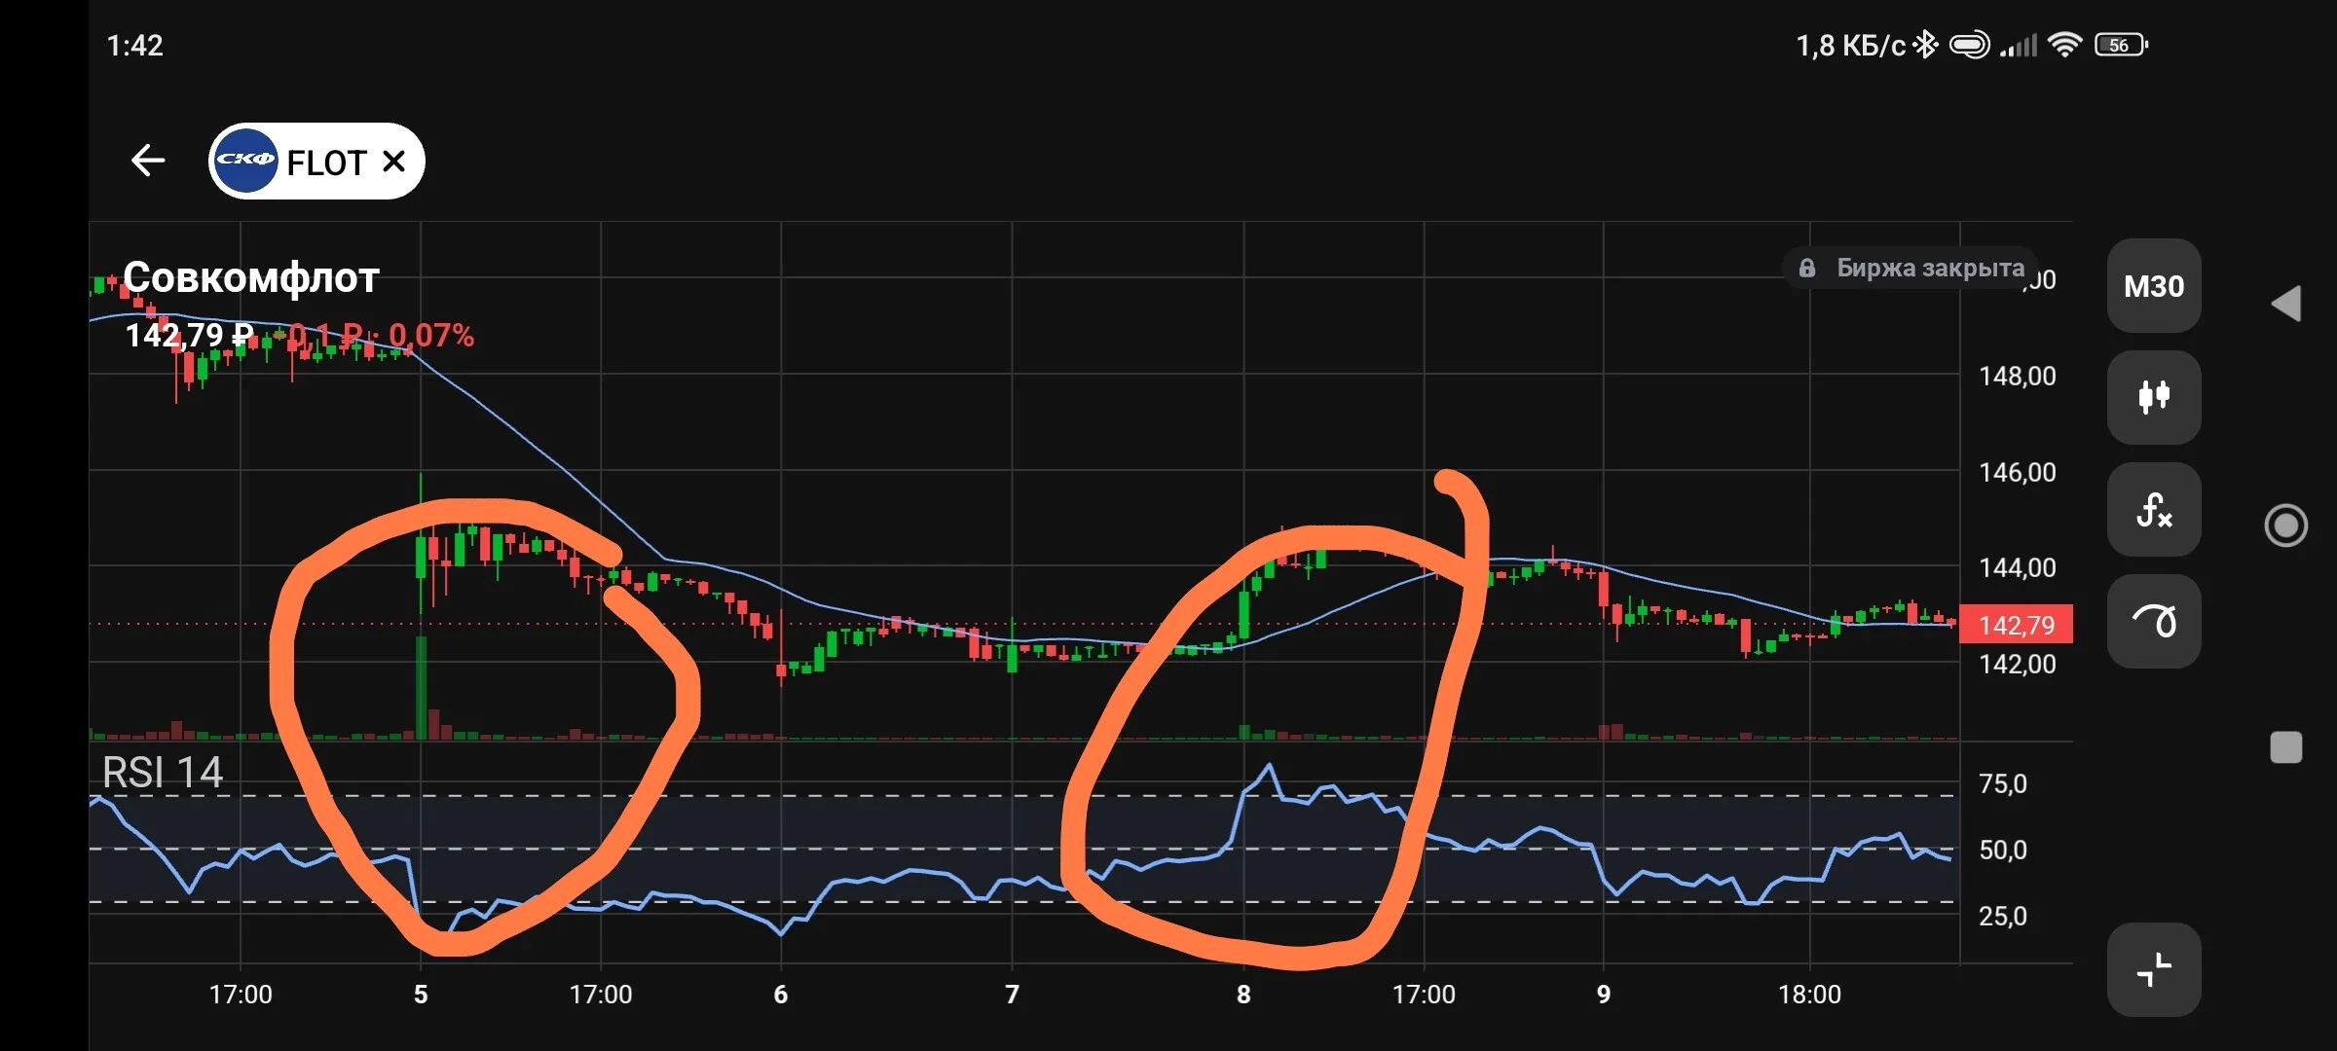
Task: Tap the 18:00 time axis label
Action: click(x=1809, y=995)
